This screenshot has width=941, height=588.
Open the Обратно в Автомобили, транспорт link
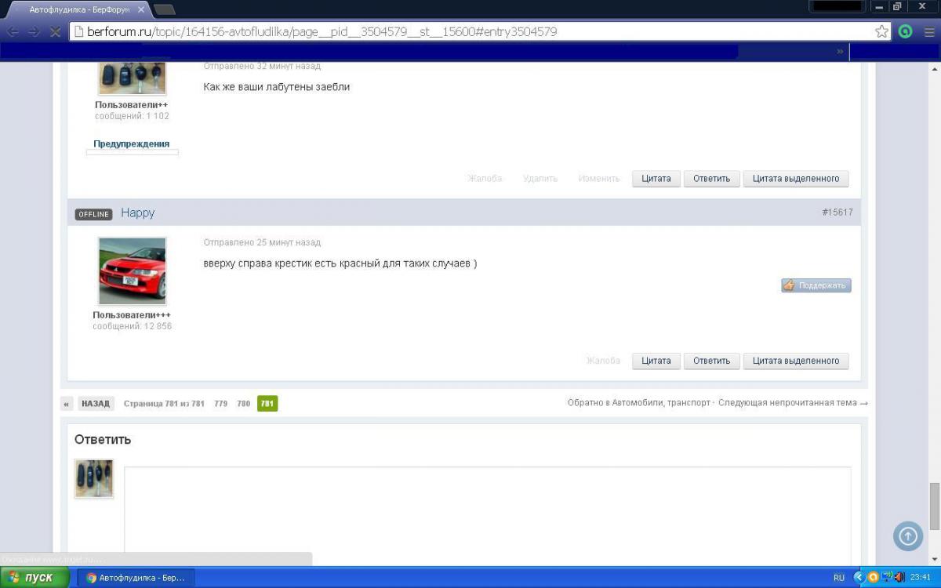coord(638,403)
